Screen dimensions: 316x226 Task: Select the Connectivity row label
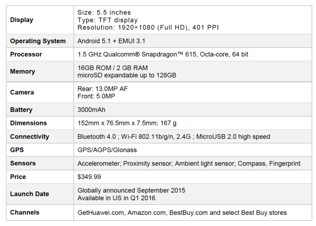[30, 136]
